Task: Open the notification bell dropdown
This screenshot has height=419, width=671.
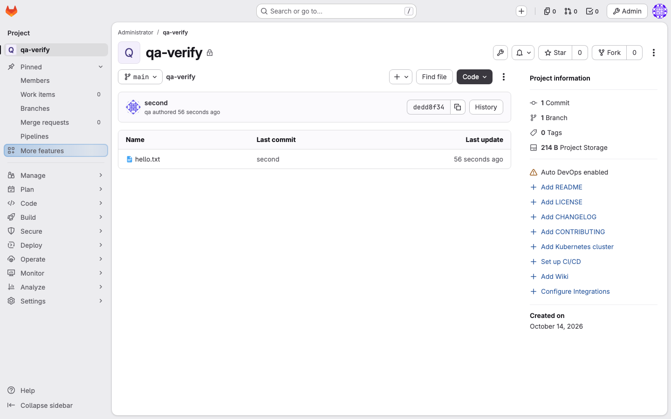Action: pos(523,53)
